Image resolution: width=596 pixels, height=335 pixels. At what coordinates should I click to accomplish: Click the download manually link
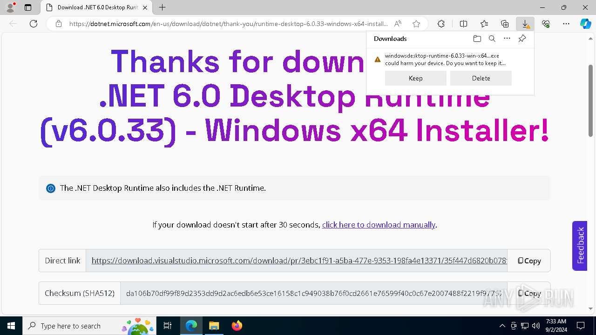click(379, 225)
